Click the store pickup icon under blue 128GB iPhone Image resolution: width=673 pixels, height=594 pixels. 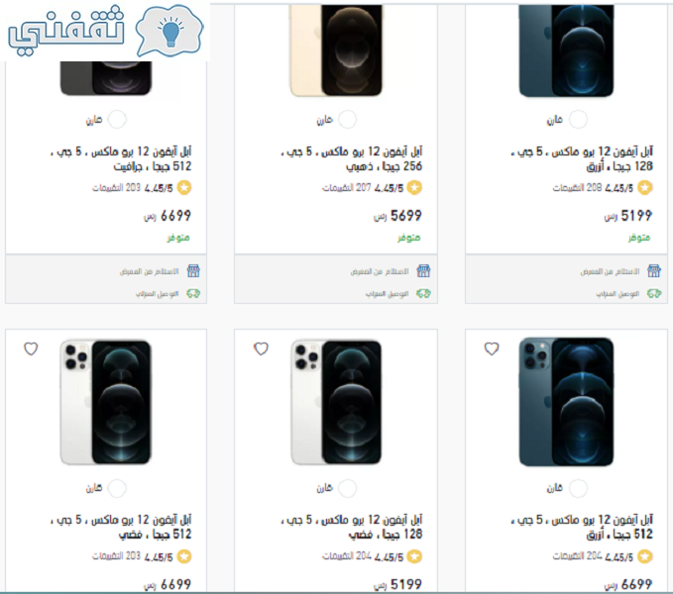[654, 271]
